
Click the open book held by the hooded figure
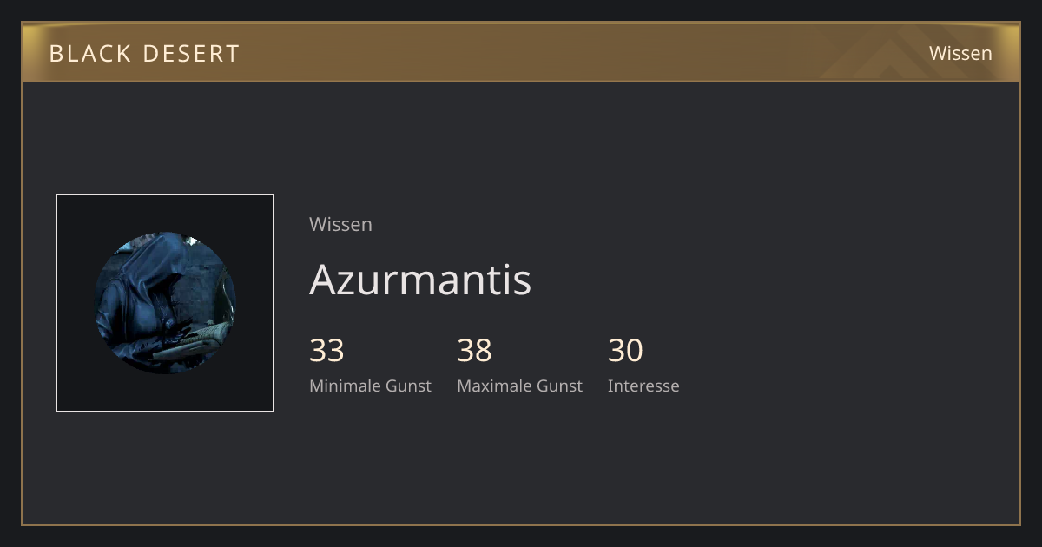point(195,343)
